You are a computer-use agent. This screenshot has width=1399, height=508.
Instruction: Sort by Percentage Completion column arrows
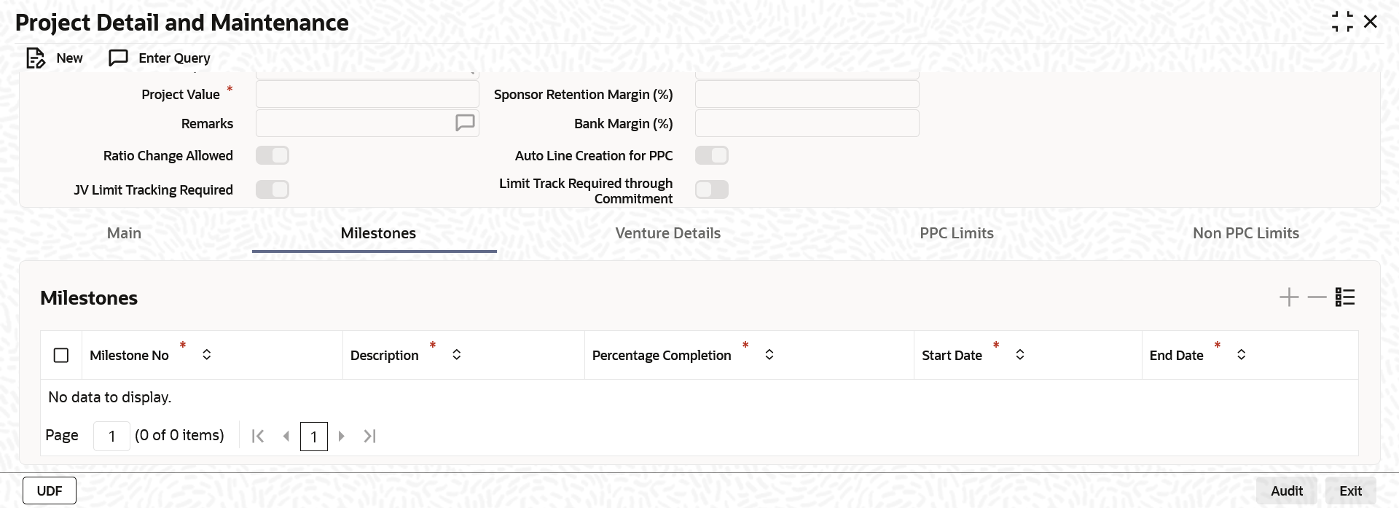click(x=769, y=354)
